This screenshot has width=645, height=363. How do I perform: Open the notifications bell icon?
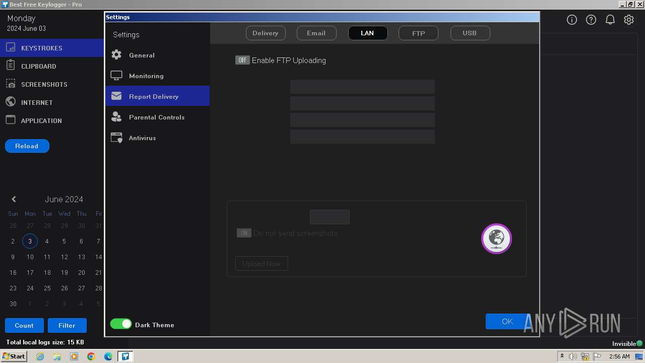[610, 20]
